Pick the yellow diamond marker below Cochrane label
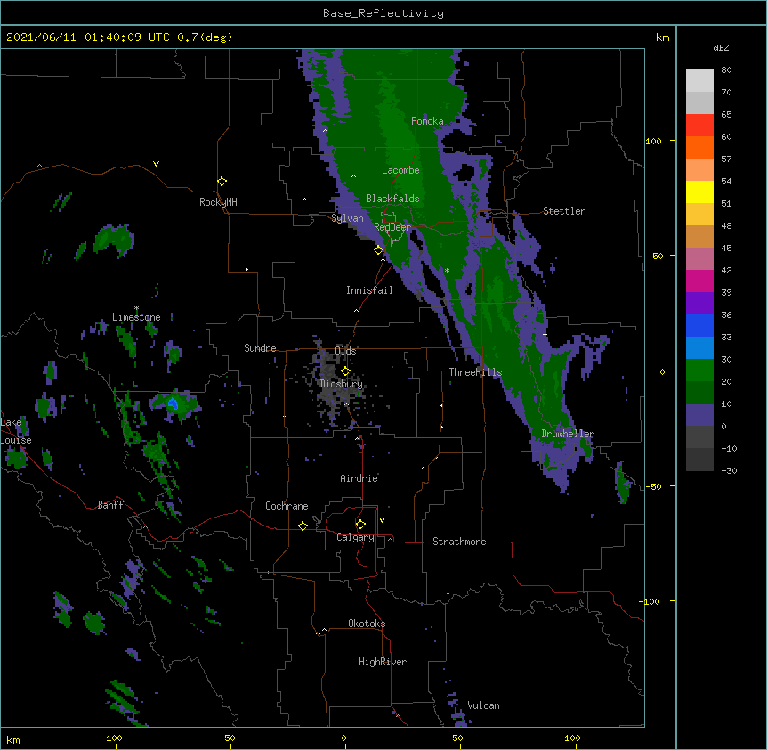Screen dimensions: 767x750 303,526
